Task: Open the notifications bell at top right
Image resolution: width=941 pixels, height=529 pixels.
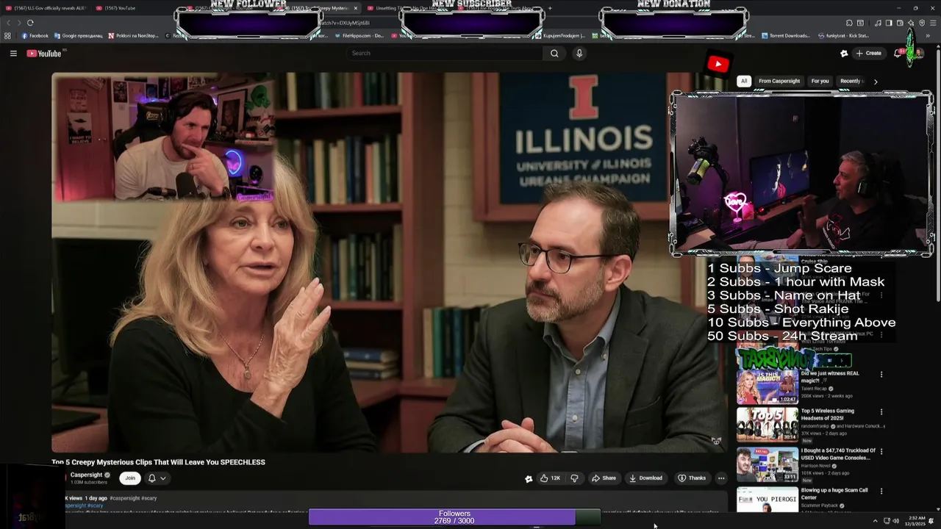Action: [x=898, y=53]
